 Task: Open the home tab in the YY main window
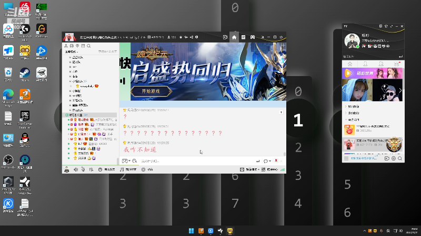(350, 64)
